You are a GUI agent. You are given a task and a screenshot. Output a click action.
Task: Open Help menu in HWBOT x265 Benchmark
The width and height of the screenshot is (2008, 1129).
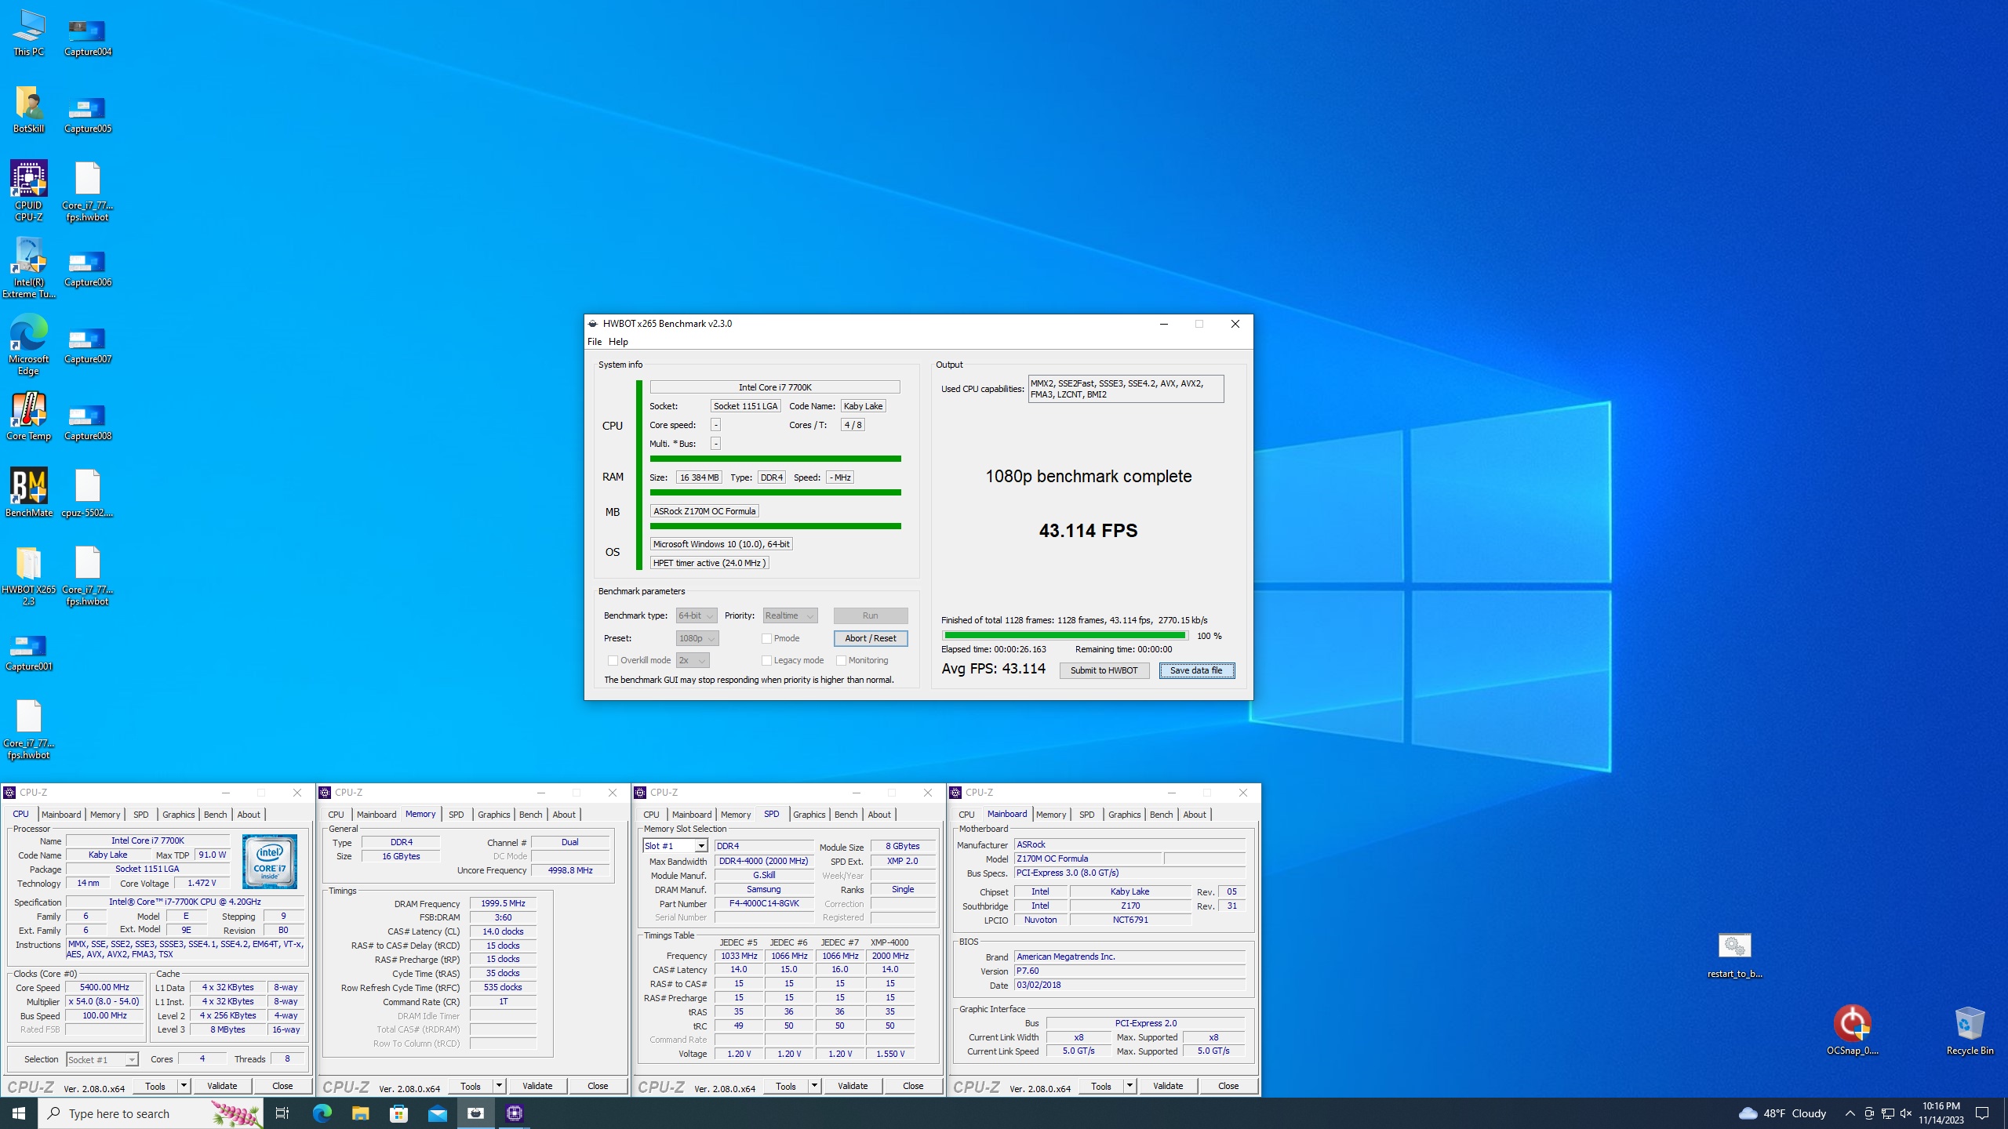coord(618,342)
